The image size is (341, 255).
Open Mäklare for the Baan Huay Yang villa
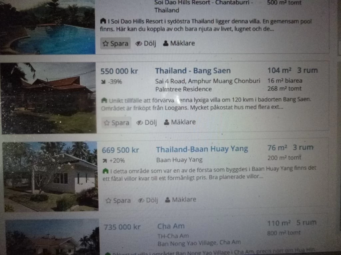click(180, 200)
